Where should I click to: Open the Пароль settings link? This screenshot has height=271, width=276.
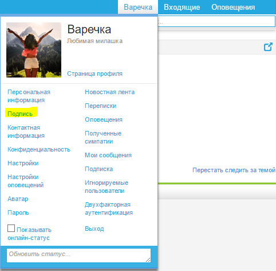pos(18,212)
